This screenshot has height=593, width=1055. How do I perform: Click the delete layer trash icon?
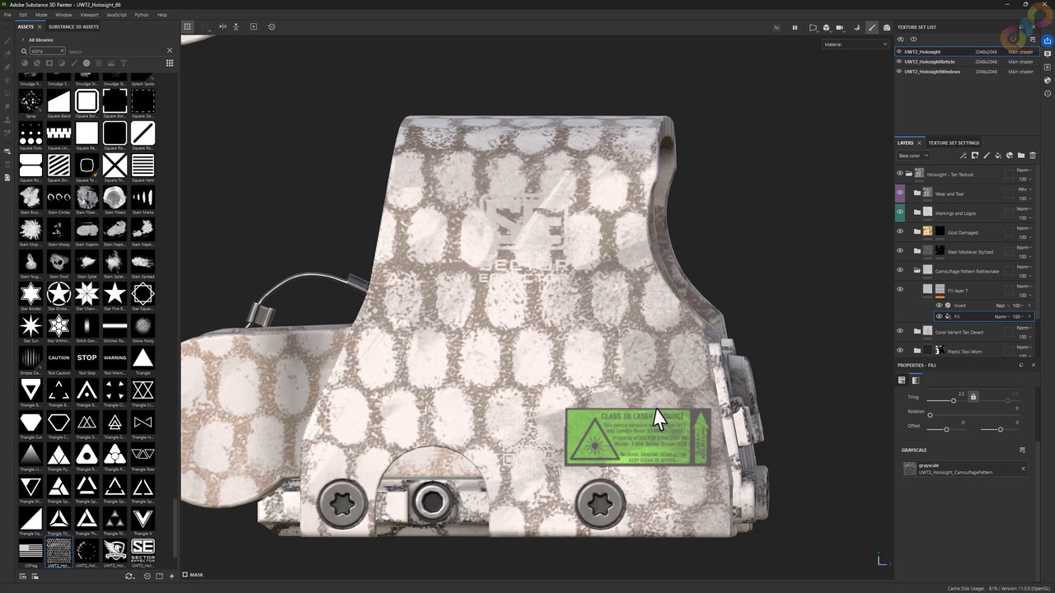[x=1033, y=156]
